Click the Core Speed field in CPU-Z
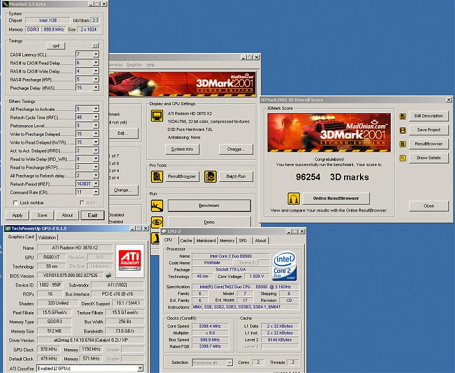 click(210, 326)
